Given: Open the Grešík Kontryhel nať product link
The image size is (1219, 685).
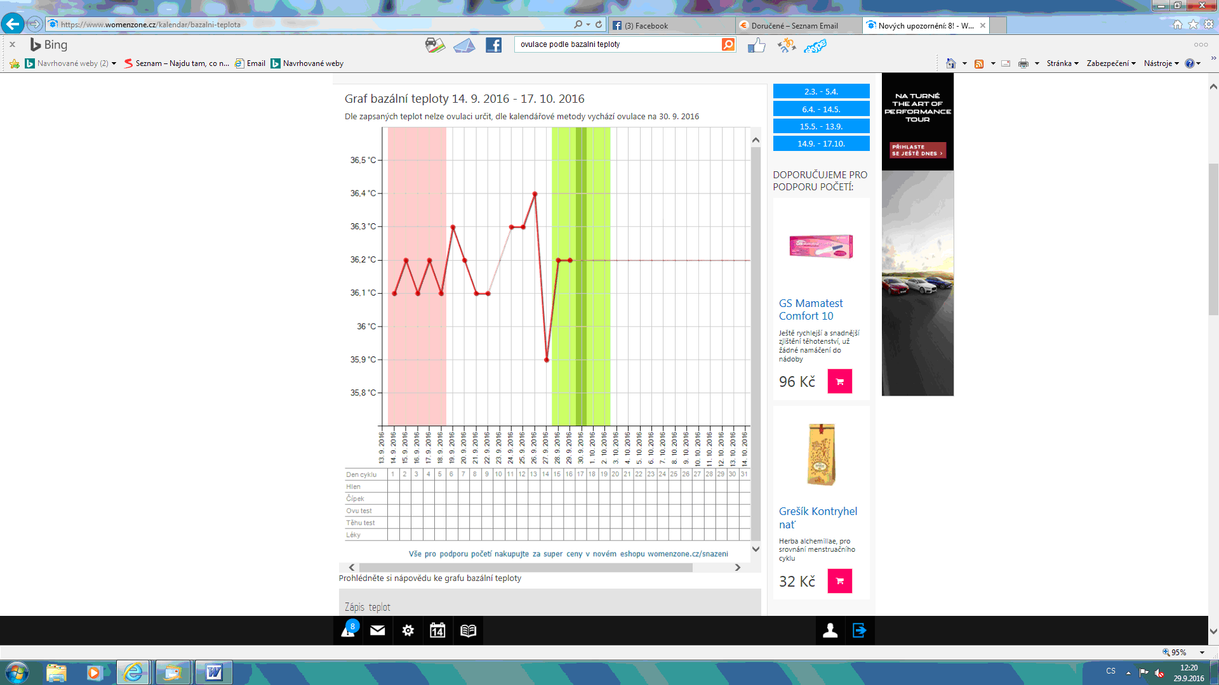Looking at the screenshot, I should (818, 518).
